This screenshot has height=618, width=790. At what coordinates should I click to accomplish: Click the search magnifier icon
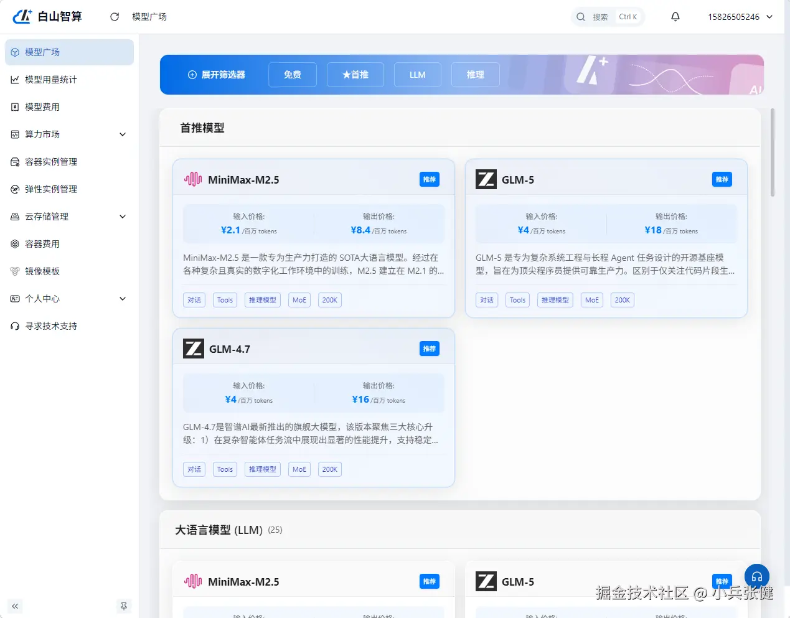(581, 17)
